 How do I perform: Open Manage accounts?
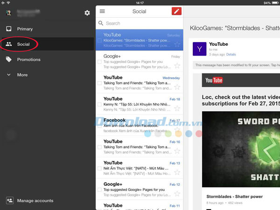(35, 201)
